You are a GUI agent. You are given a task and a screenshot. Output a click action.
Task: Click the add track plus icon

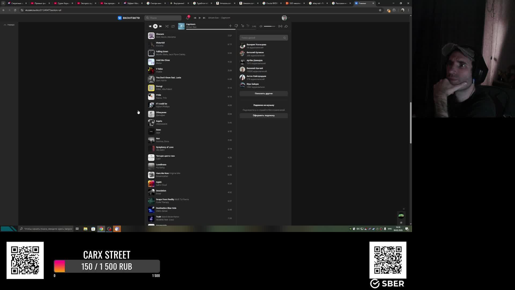tap(230, 26)
